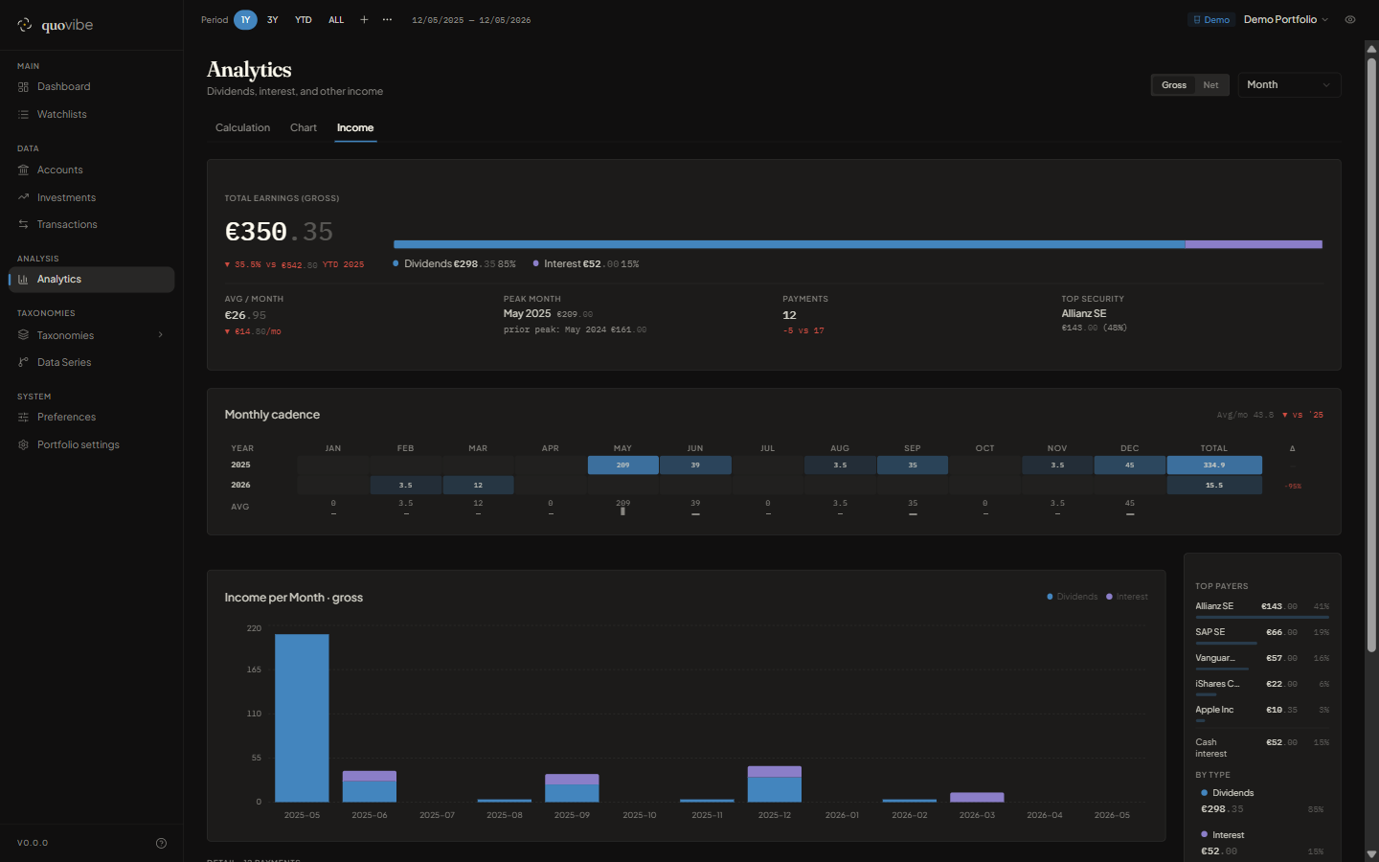Click the SAP SE top payer row
This screenshot has height=862, width=1379.
tap(1262, 634)
